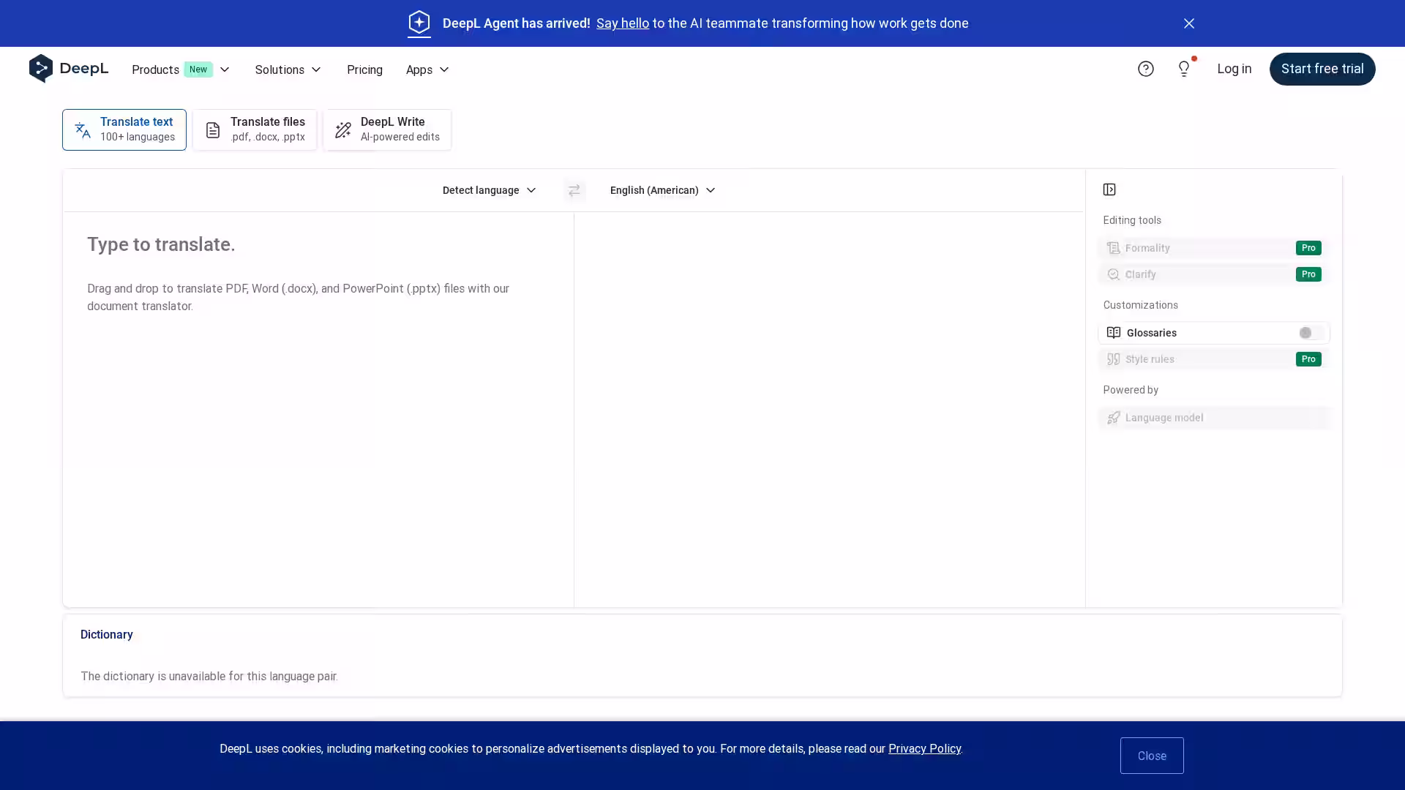
Task: Toggle the Glossaries switch on
Action: click(1310, 333)
